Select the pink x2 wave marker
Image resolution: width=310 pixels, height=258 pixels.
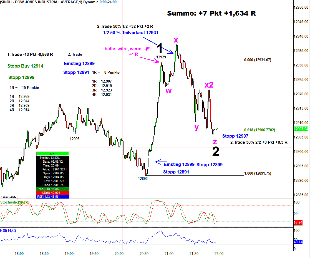pyautogui.click(x=209, y=85)
